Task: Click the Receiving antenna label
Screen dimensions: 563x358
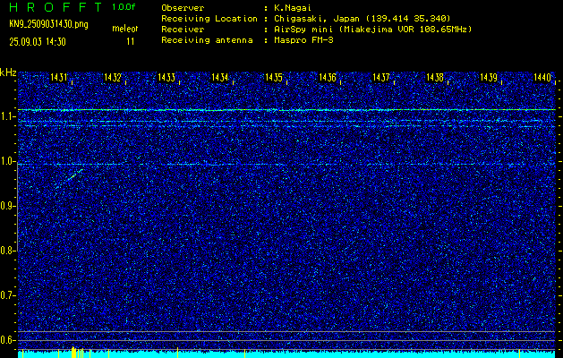Action: (x=207, y=40)
